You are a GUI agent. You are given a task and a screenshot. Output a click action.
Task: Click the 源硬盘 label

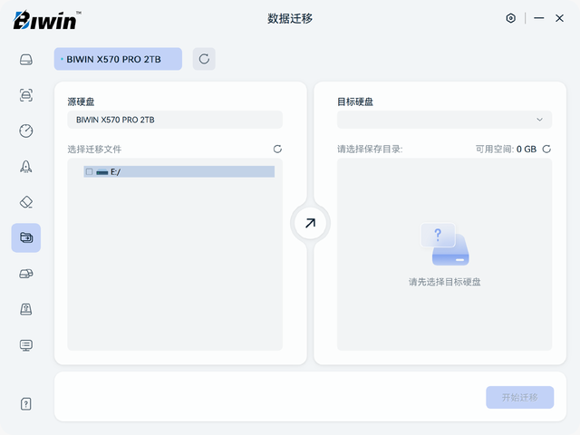pos(81,101)
